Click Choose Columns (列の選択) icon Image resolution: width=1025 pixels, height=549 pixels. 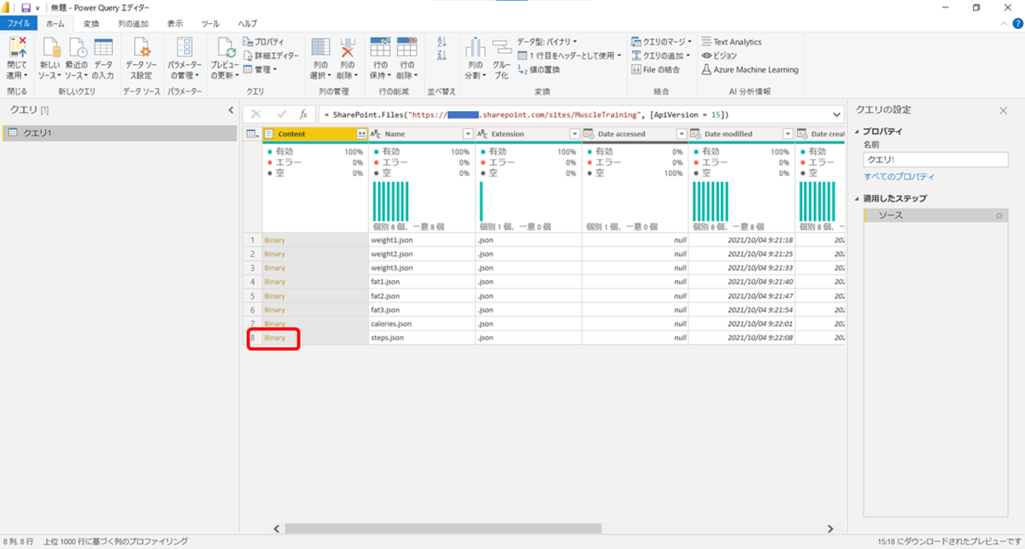pos(320,47)
